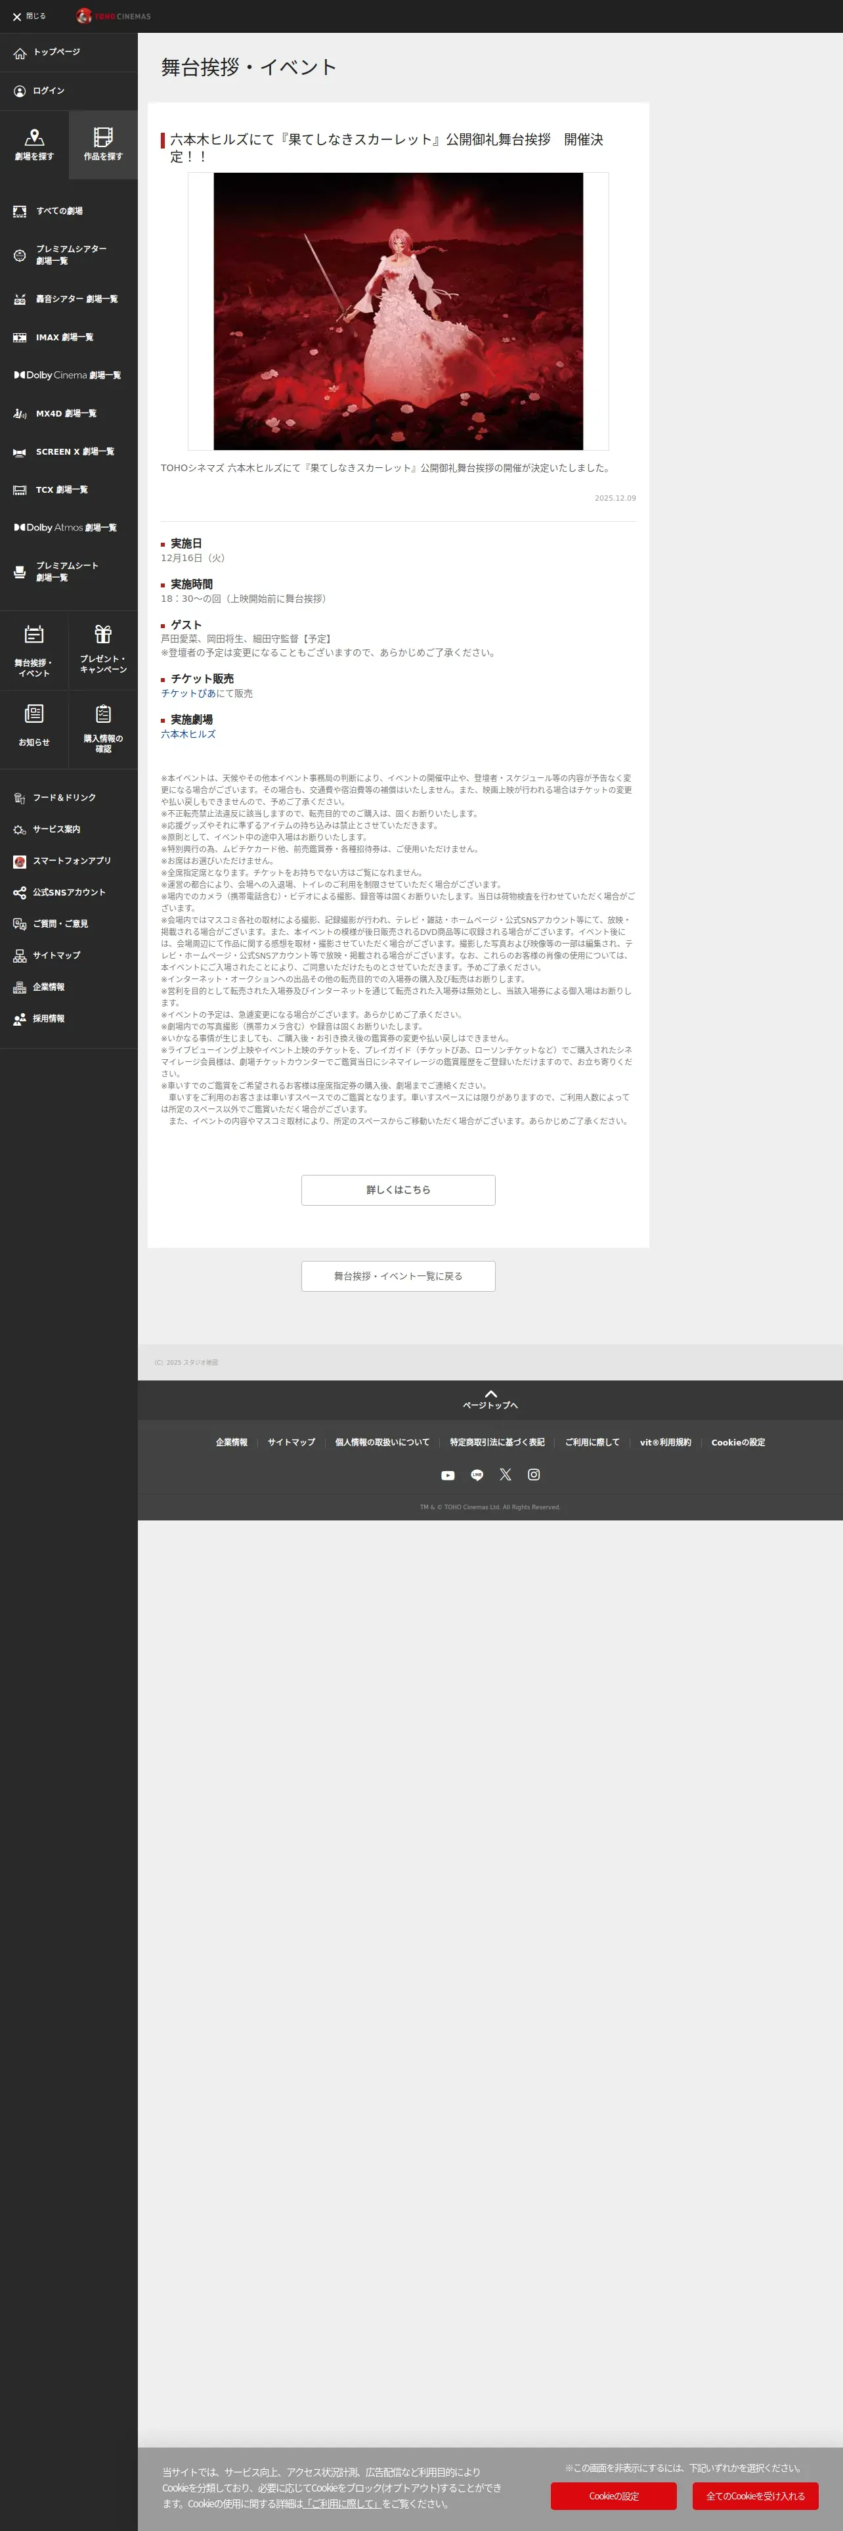
Task: Open footer Cookieの設定 link
Action: click(738, 1442)
